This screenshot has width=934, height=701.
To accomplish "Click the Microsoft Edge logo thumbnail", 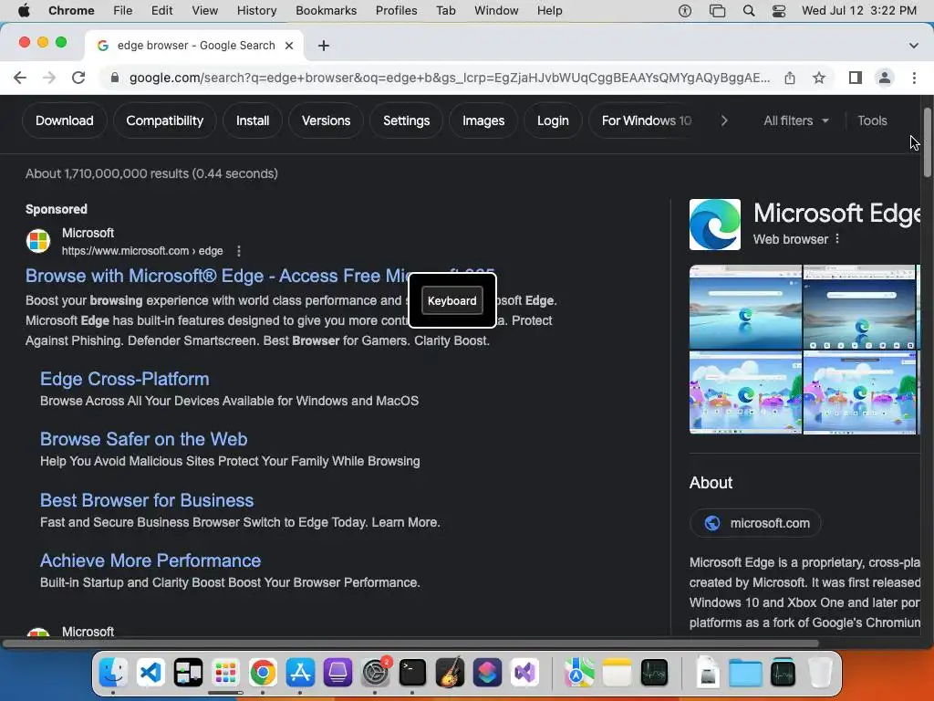I will 715,225.
